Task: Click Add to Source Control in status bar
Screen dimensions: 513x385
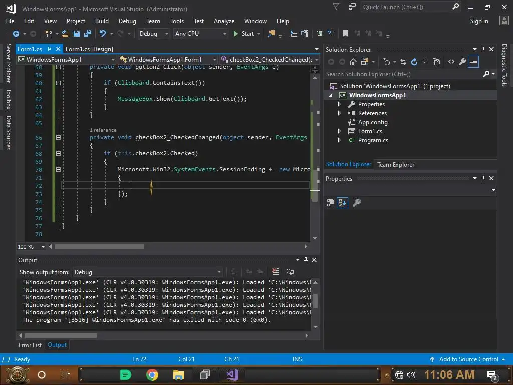Action: tap(468, 359)
